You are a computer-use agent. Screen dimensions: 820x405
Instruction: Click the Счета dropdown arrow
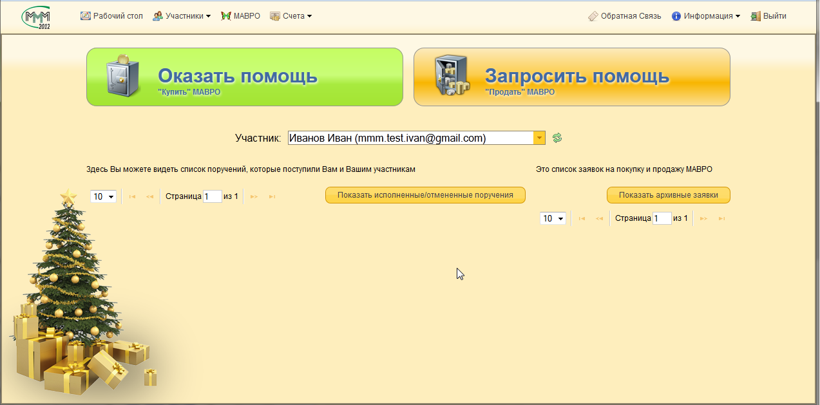pos(309,16)
